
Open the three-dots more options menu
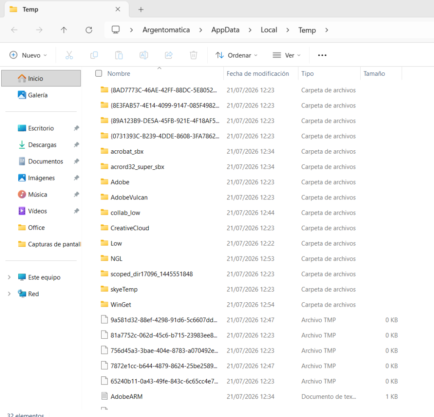(x=322, y=55)
